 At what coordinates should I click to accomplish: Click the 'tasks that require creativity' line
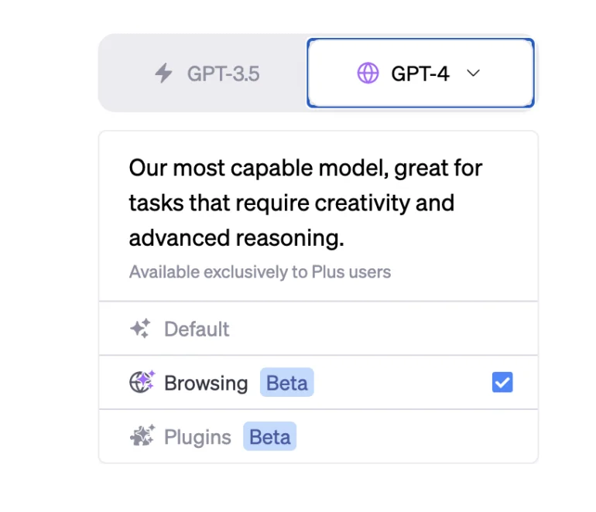[291, 203]
